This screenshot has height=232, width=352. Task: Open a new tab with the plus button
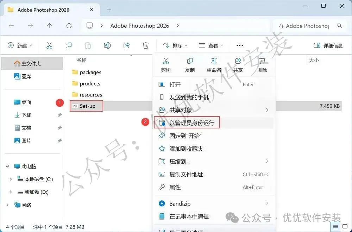(x=109, y=10)
